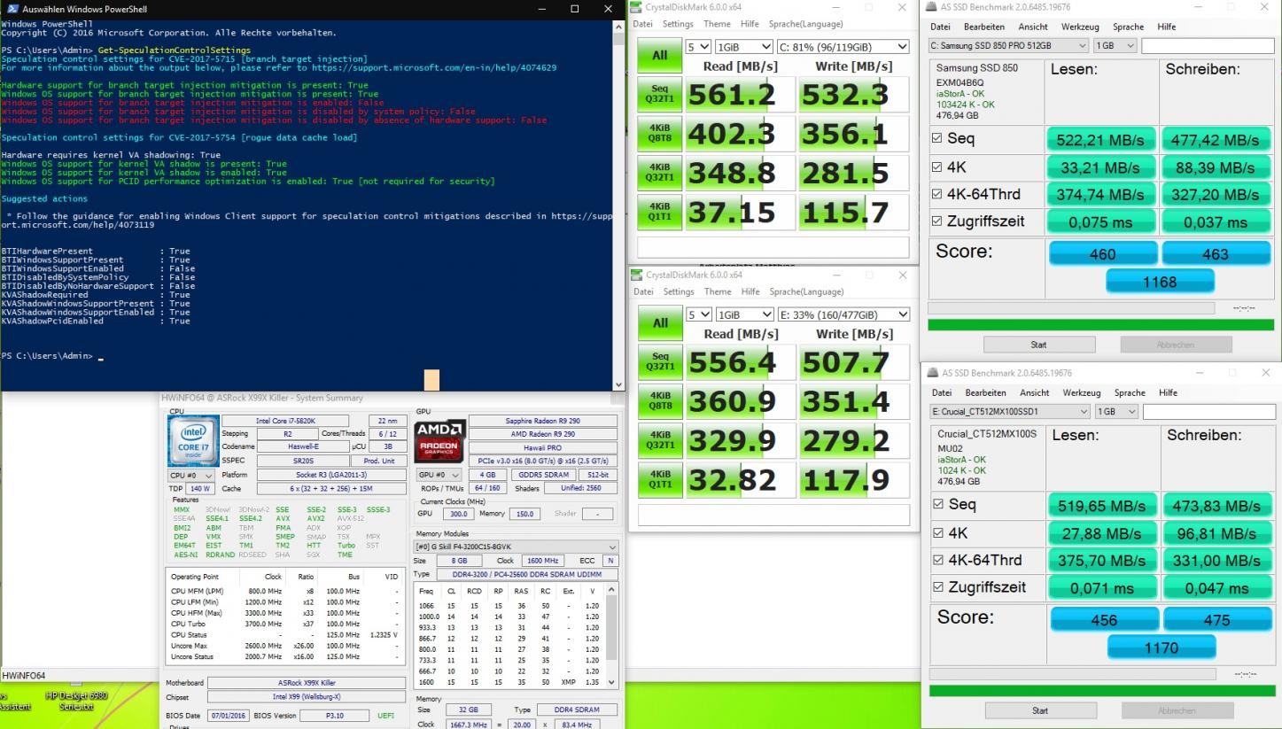Click the HWiNFO64 label at the left screen edge
The width and height of the screenshot is (1282, 729).
[23, 676]
